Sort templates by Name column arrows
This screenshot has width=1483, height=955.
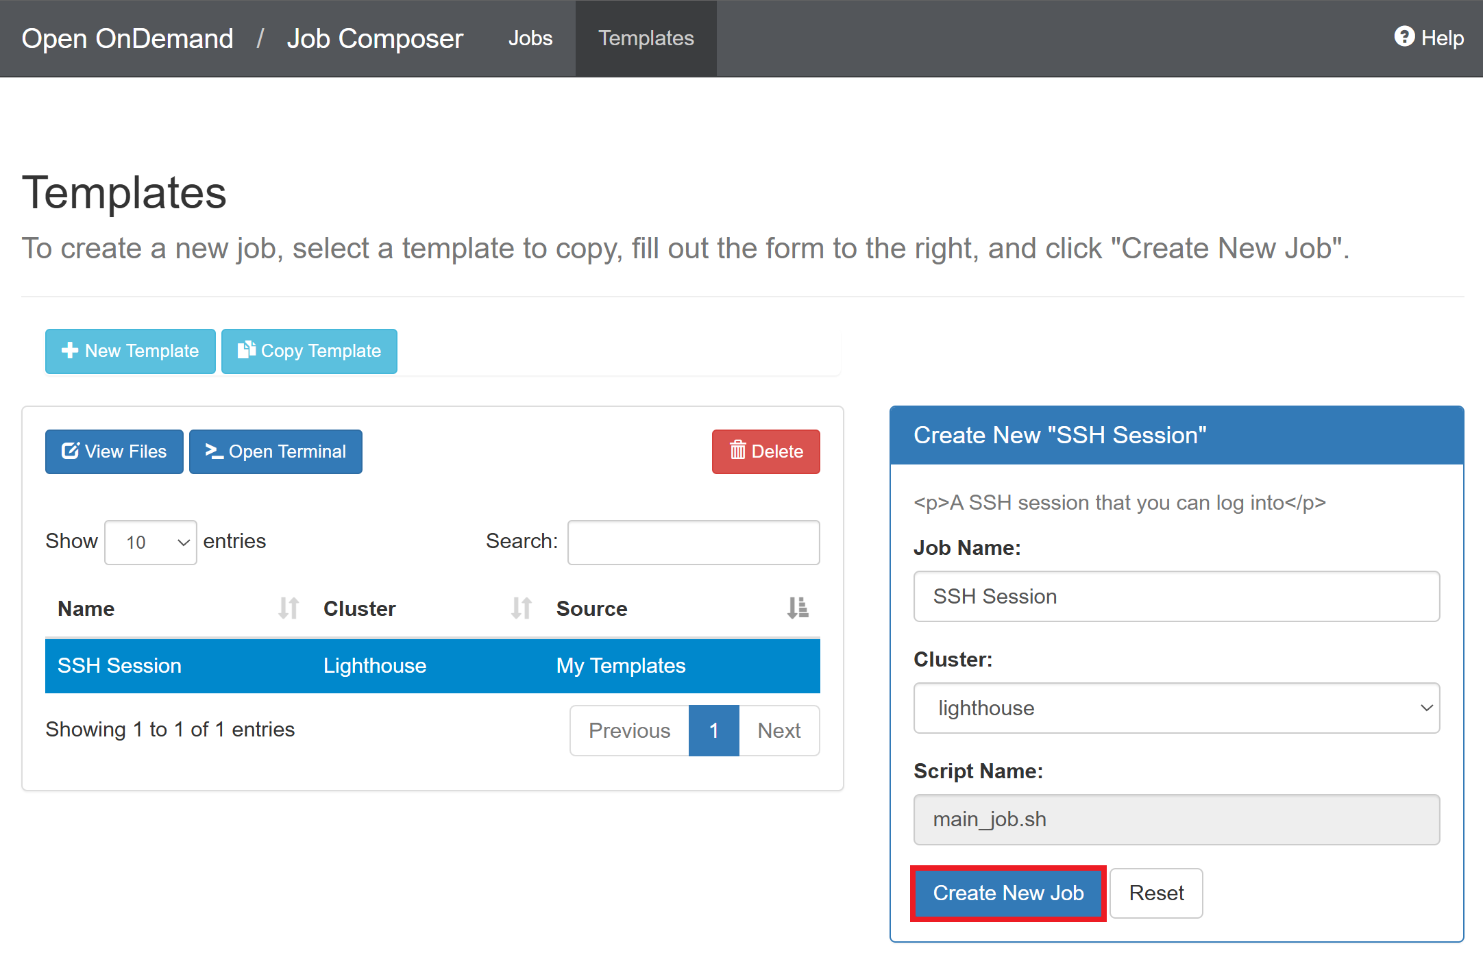pyautogui.click(x=289, y=608)
